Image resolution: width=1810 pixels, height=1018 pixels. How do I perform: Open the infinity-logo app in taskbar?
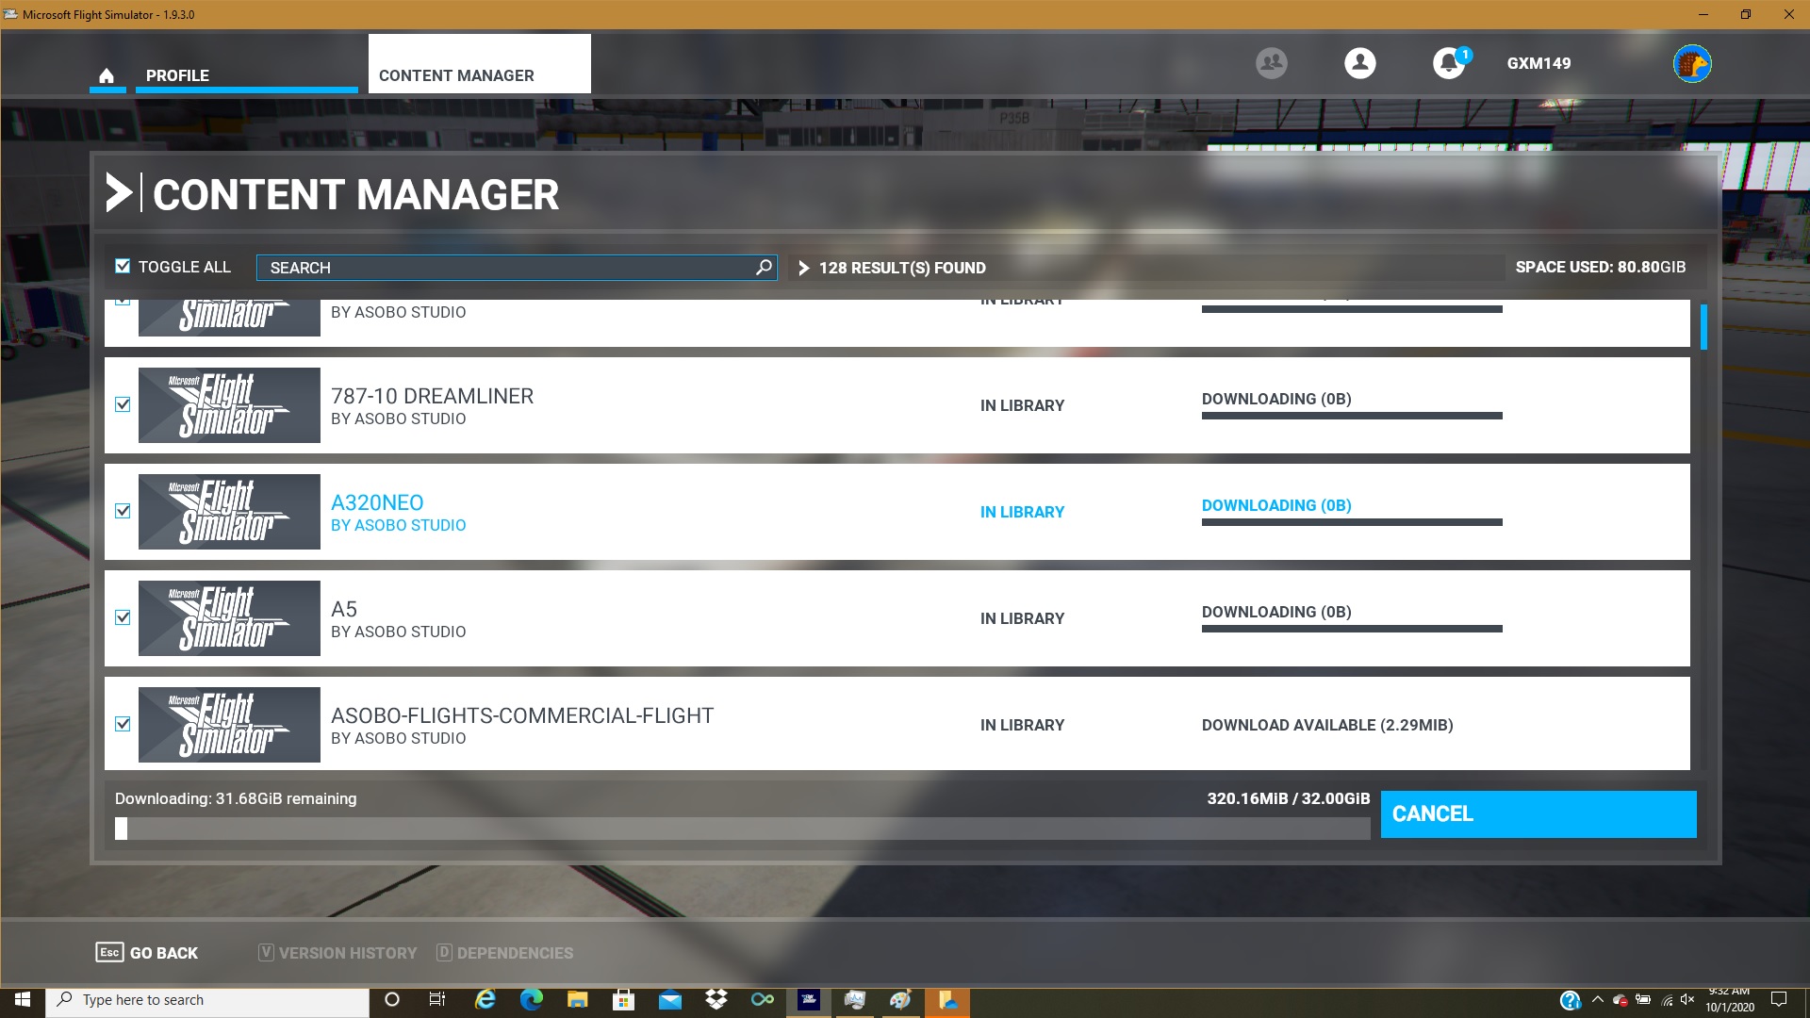(x=762, y=1000)
